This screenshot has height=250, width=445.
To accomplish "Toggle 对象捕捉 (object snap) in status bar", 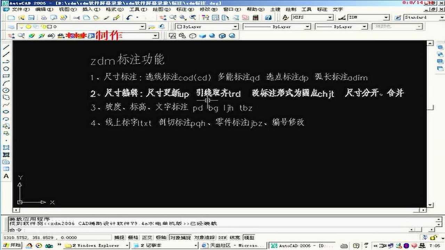I will pyautogui.click(x=180, y=237).
